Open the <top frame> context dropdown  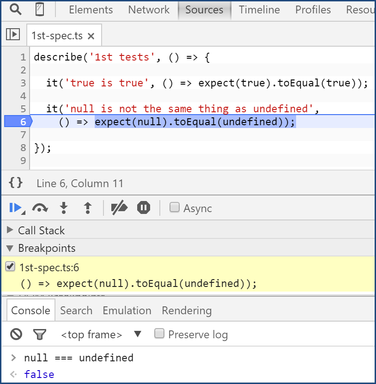(x=138, y=334)
